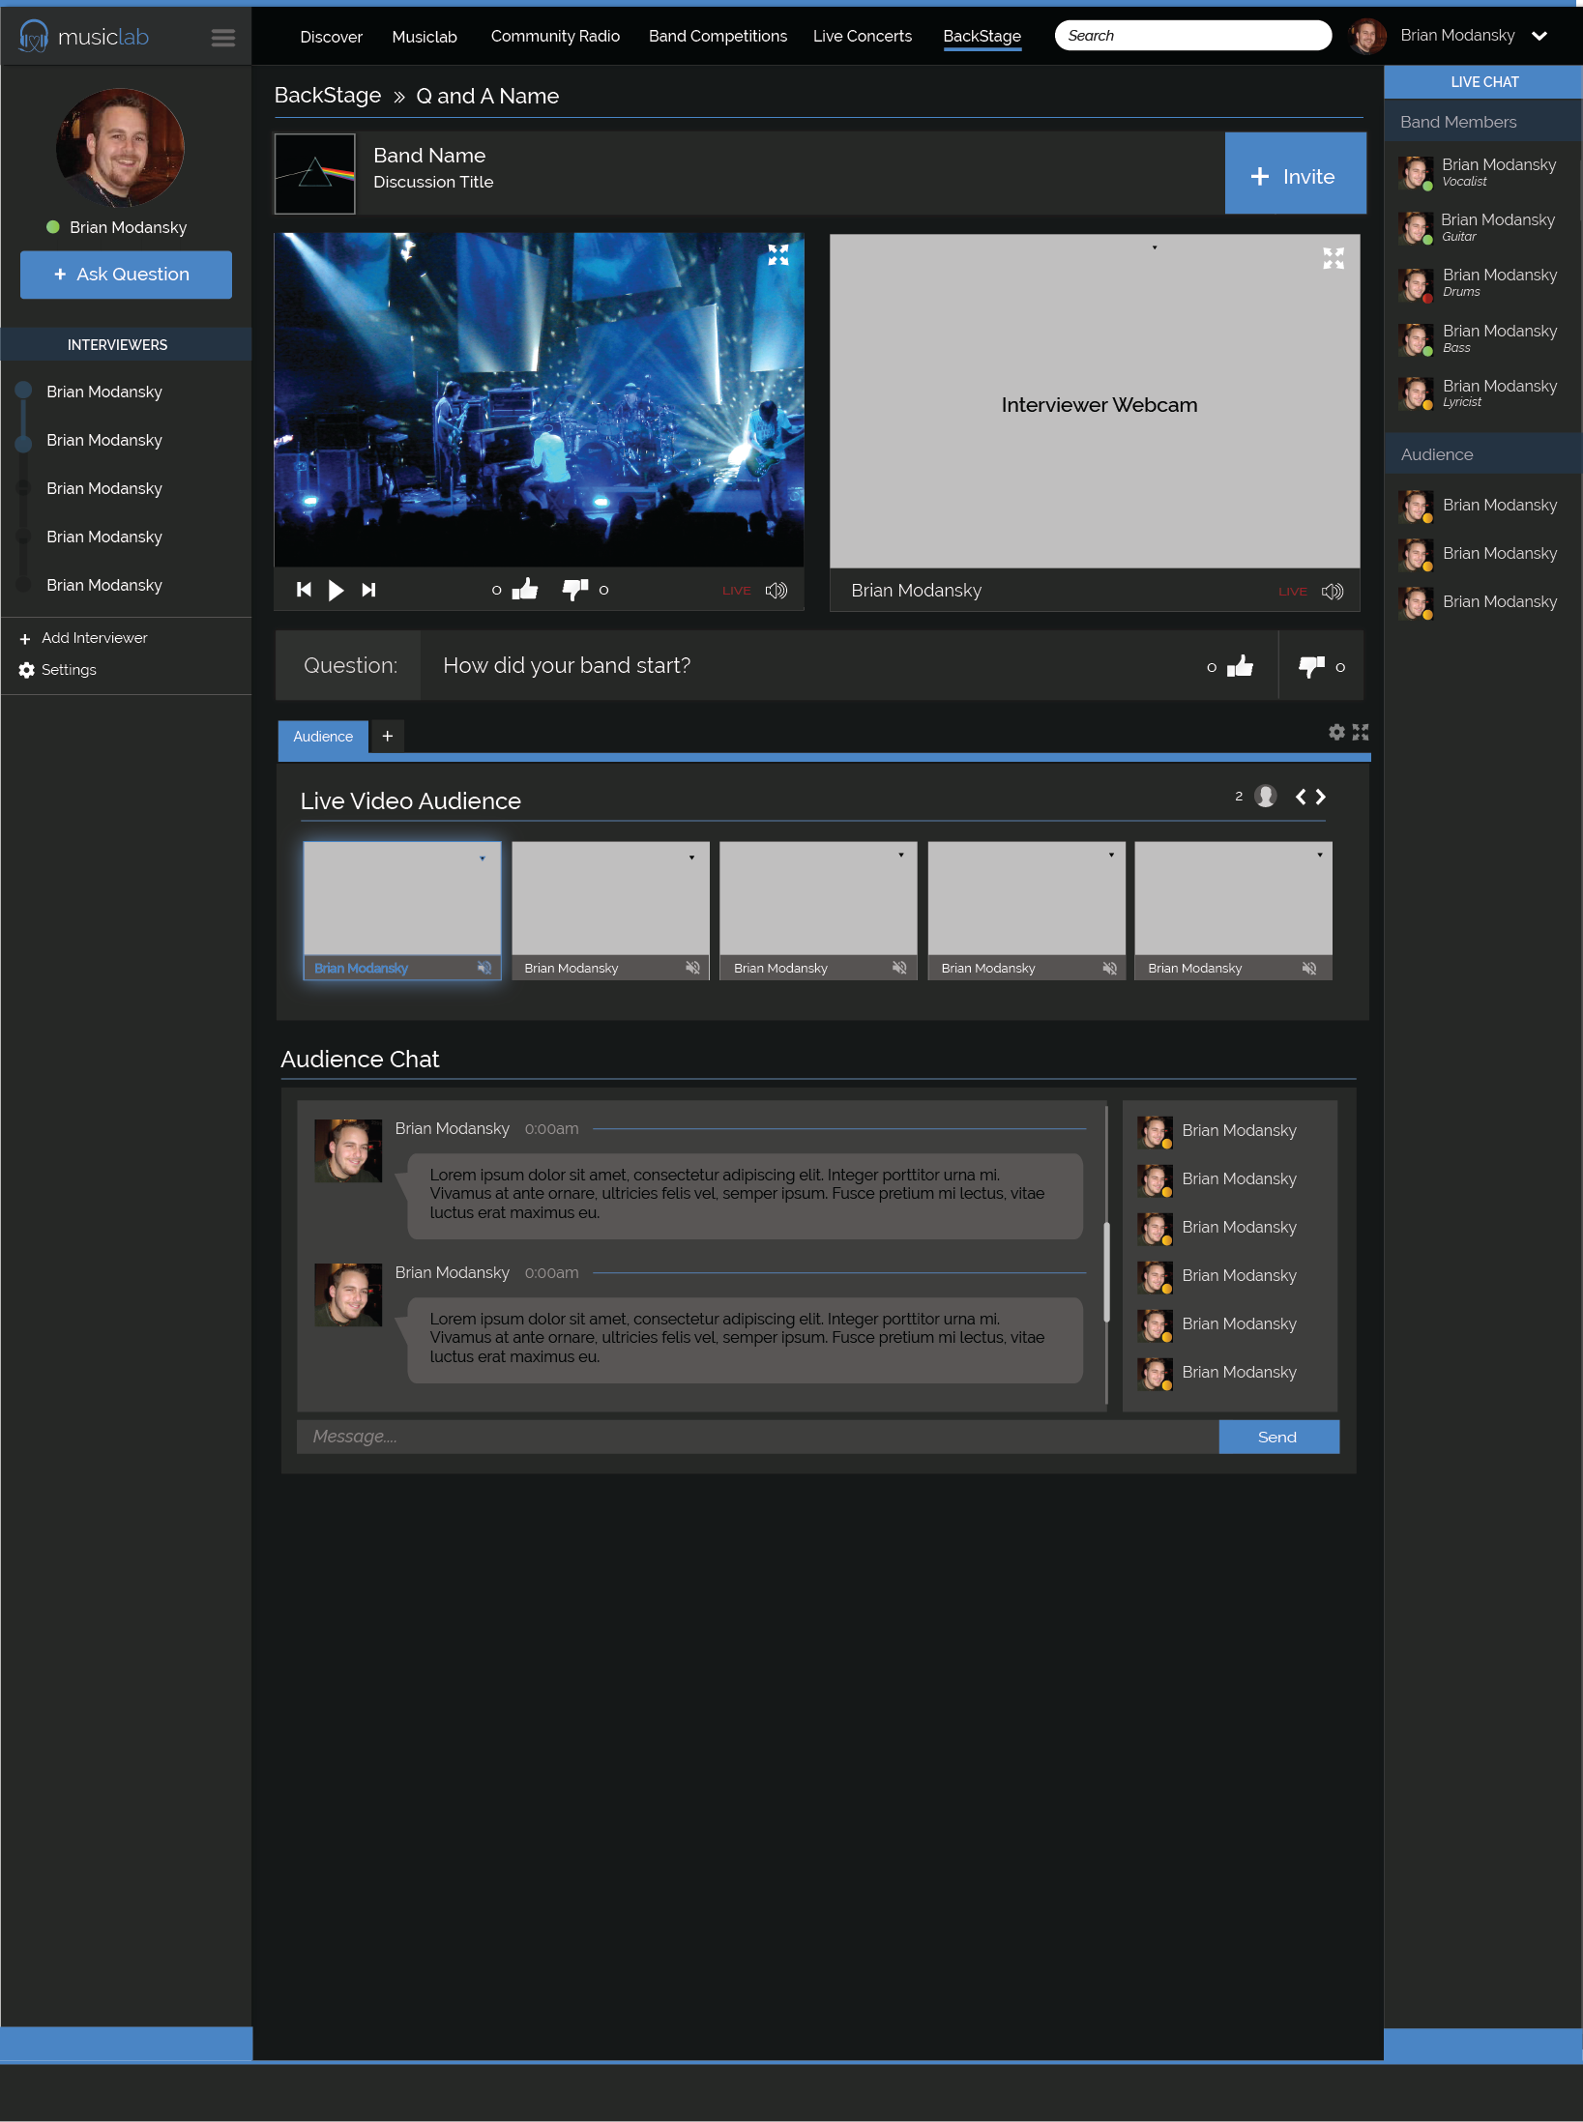Open dropdown on fifth audience video tile
The height and width of the screenshot is (2122, 1583).
1320,855
